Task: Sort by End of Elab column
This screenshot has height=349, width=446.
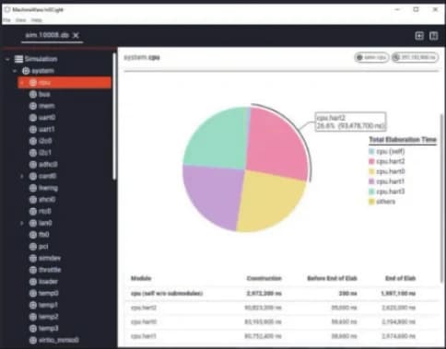Action: point(400,278)
